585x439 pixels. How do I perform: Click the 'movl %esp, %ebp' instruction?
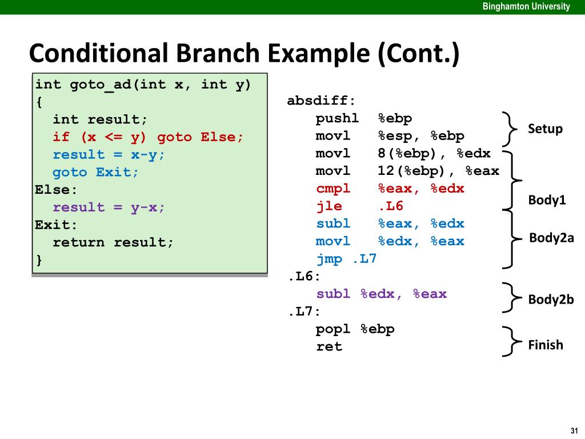[x=390, y=136]
